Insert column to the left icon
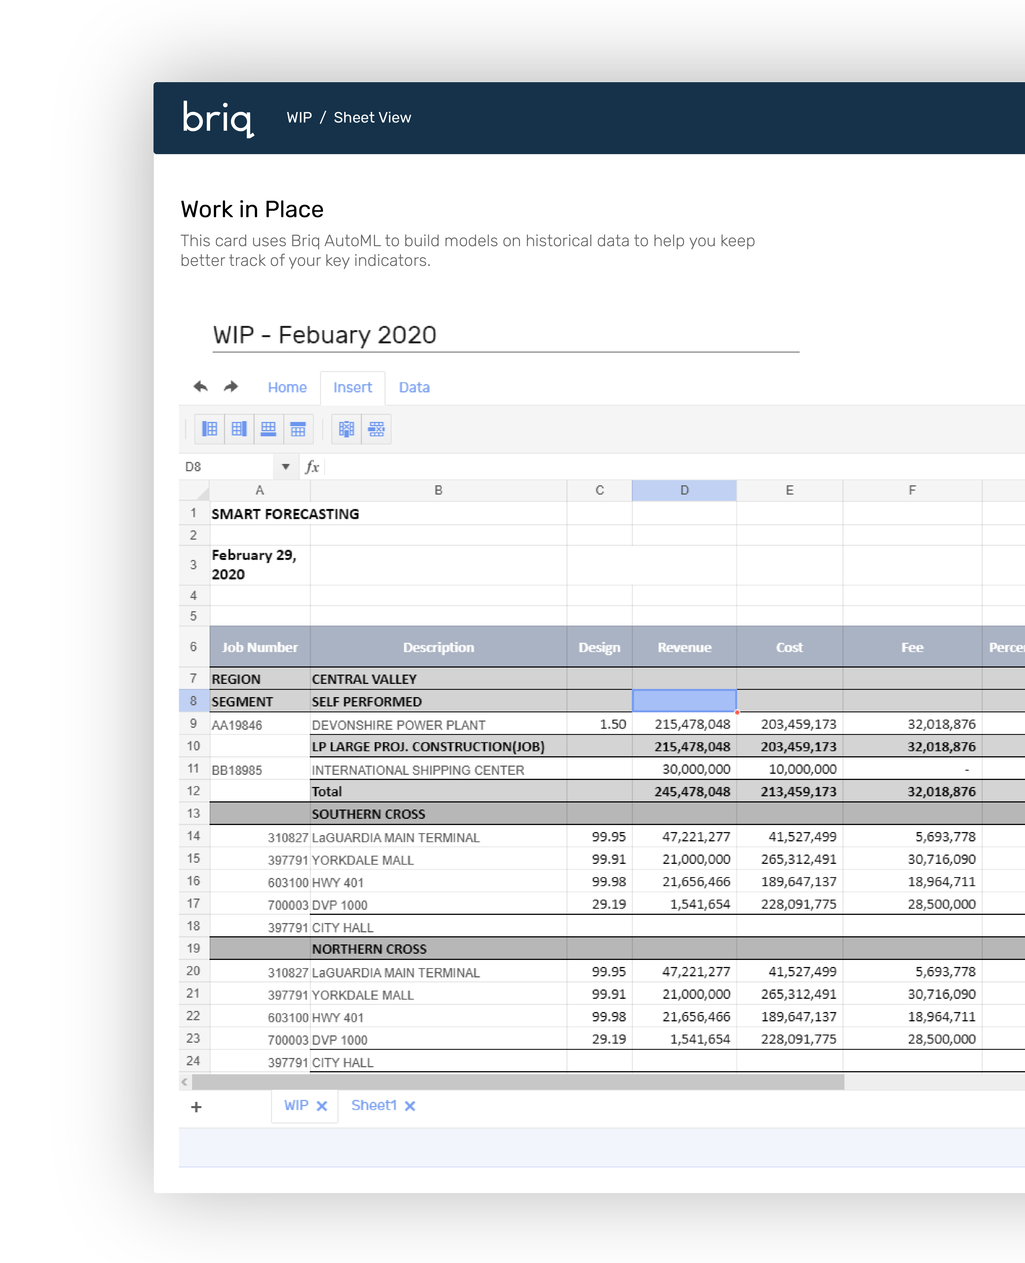 pos(210,429)
